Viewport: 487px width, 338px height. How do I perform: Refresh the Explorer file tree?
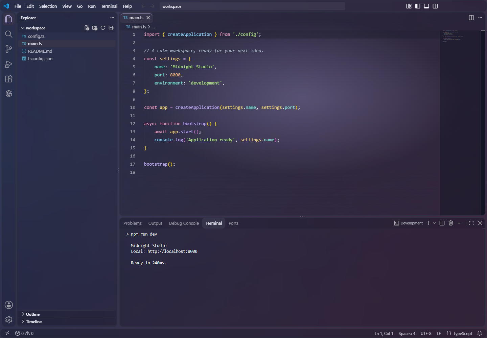click(103, 28)
